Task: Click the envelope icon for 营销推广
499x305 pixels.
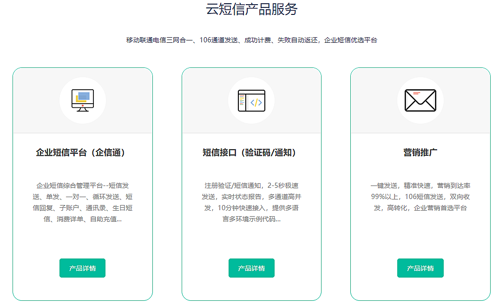Action: (420, 100)
